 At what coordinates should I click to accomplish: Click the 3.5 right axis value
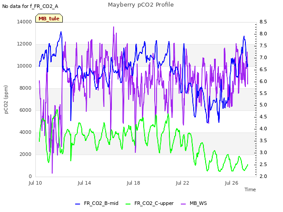coord(263,140)
